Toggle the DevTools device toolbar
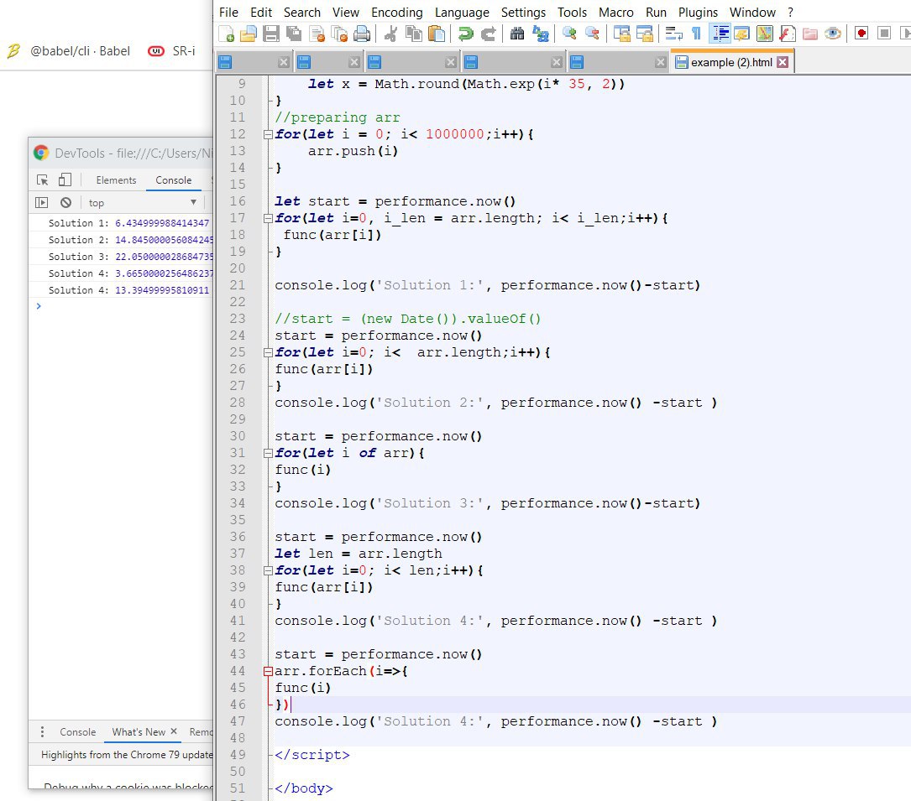This screenshot has height=801, width=911. pos(65,180)
